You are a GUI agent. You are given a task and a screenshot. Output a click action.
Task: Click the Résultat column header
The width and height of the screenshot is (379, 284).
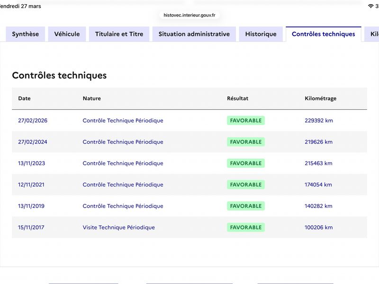coord(238,98)
